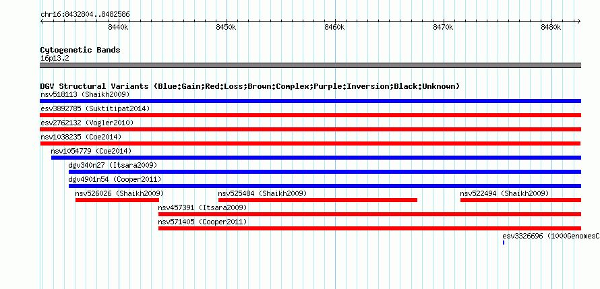Image resolution: width=600 pixels, height=289 pixels.
Task: Select the red nsv1038235 bar
Action: (x=310, y=143)
